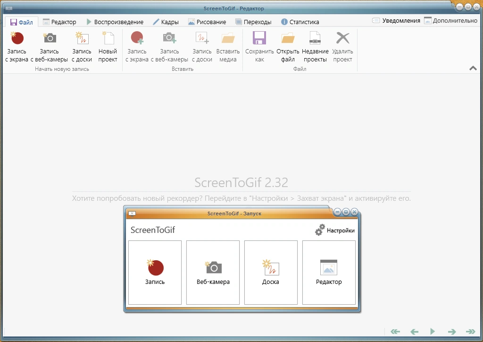This screenshot has height=342, width=483.
Task: Click Веб-камера tile in startup window
Action: point(213,273)
